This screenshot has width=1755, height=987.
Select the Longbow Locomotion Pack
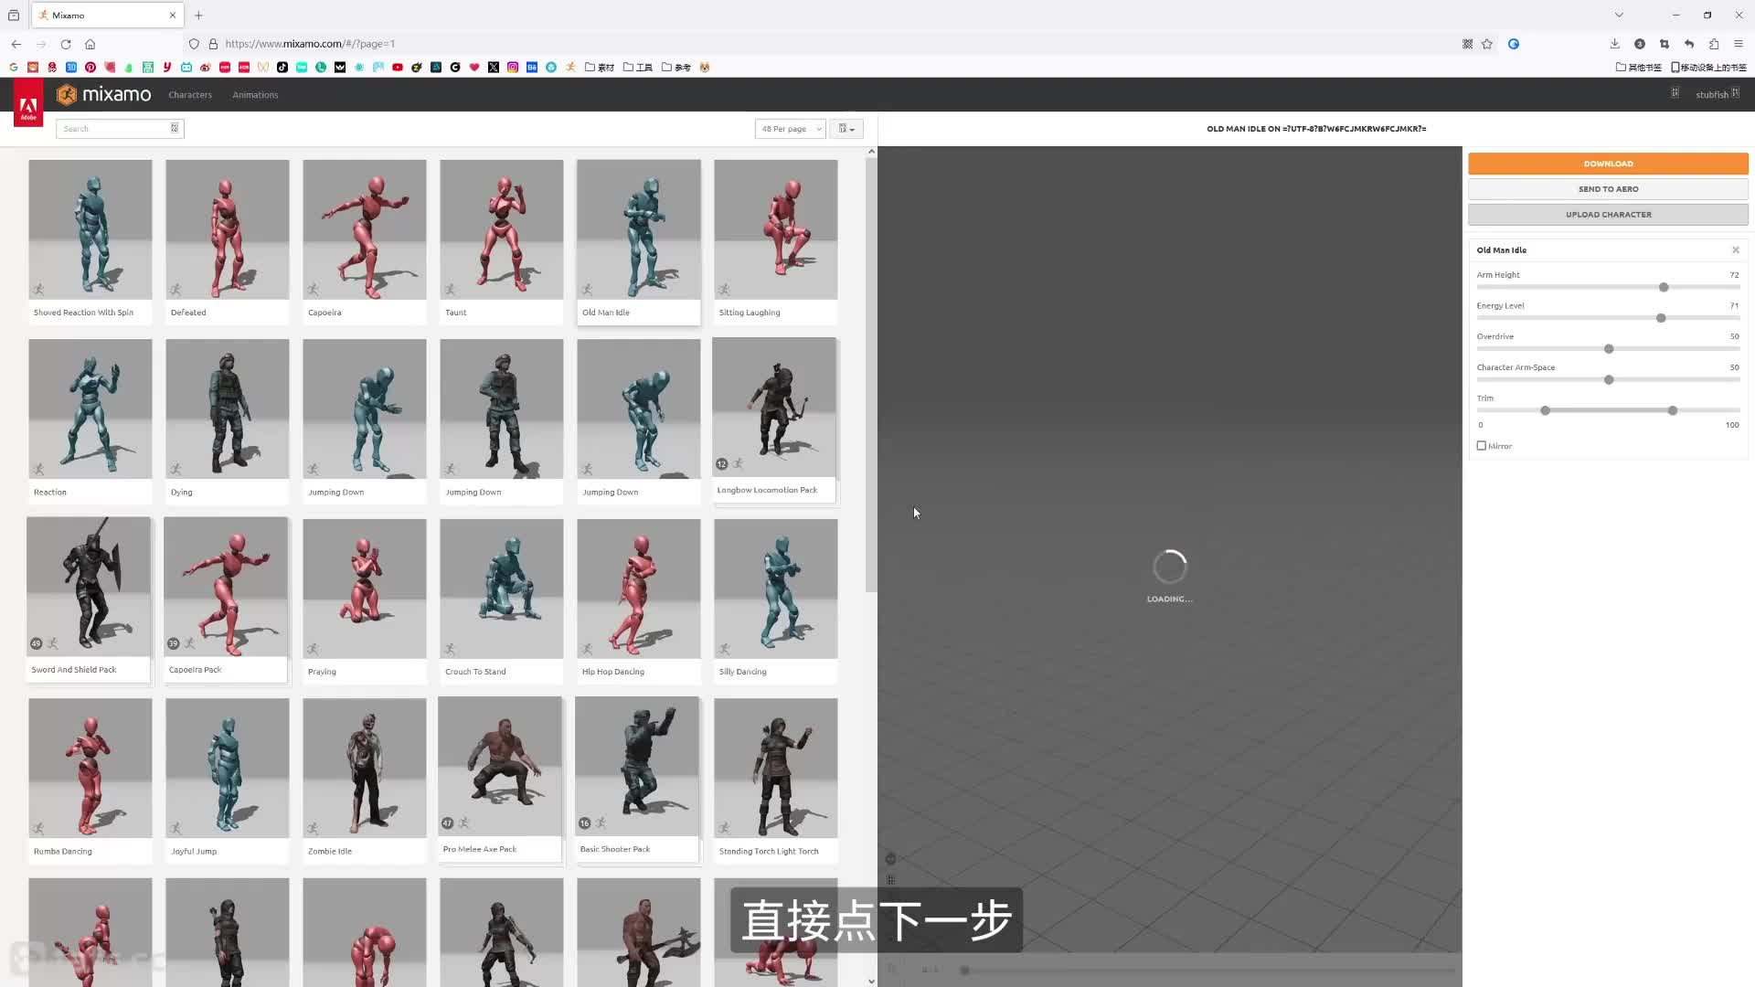tap(774, 420)
